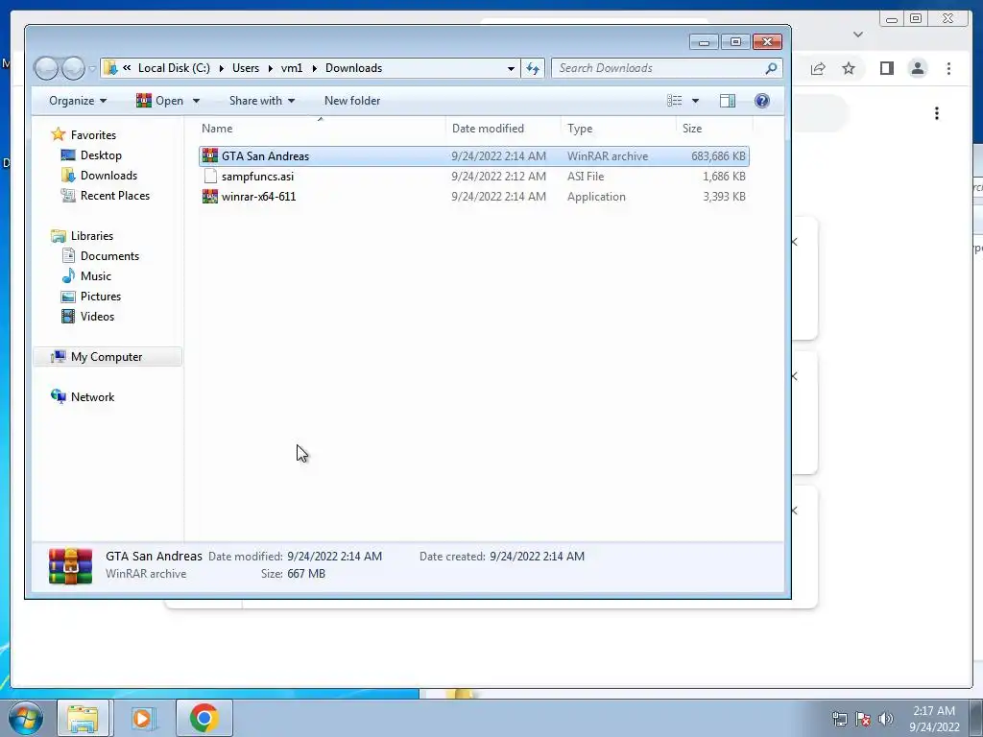The image size is (983, 737).
Task: Select My Computer in the navigation pane
Action: pos(106,357)
